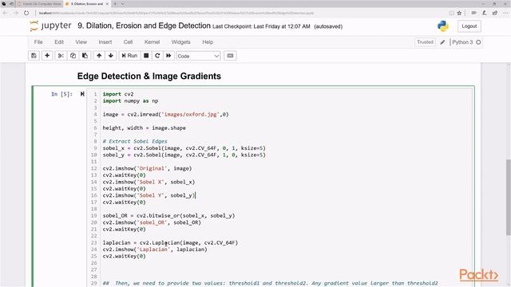511x287 pixels.
Task: Open the Insert menu
Action: 105,42
